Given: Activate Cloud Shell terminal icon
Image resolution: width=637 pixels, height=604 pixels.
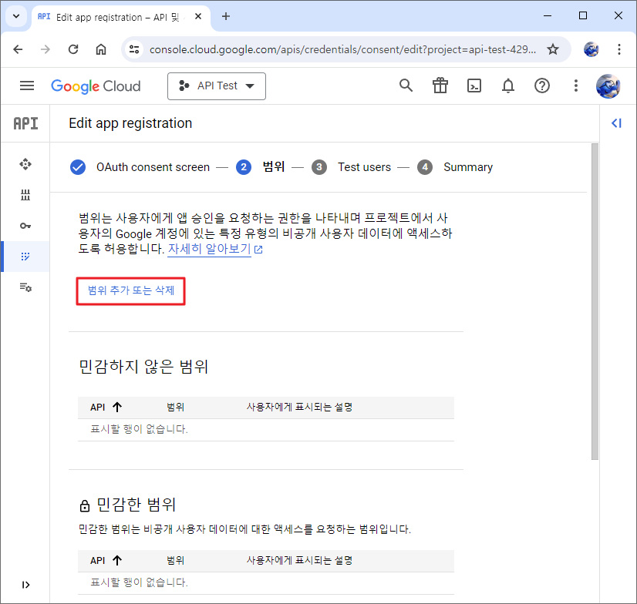Looking at the screenshot, I should [474, 86].
